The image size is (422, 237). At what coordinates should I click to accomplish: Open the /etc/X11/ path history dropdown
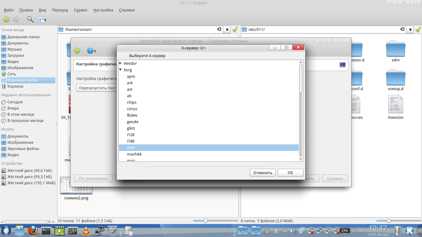(410, 30)
